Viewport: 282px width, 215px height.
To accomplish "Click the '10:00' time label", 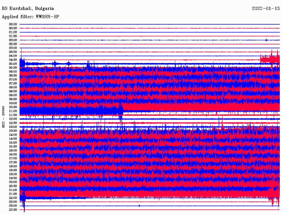I will coord(13,103).
